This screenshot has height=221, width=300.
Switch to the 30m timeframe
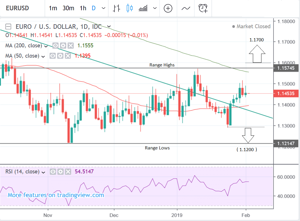[x=68, y=8]
